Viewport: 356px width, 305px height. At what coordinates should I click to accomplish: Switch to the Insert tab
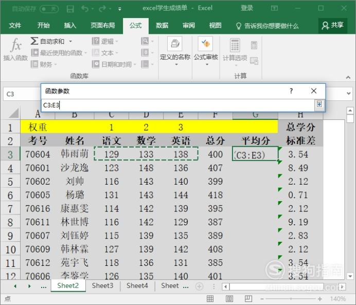click(70, 25)
